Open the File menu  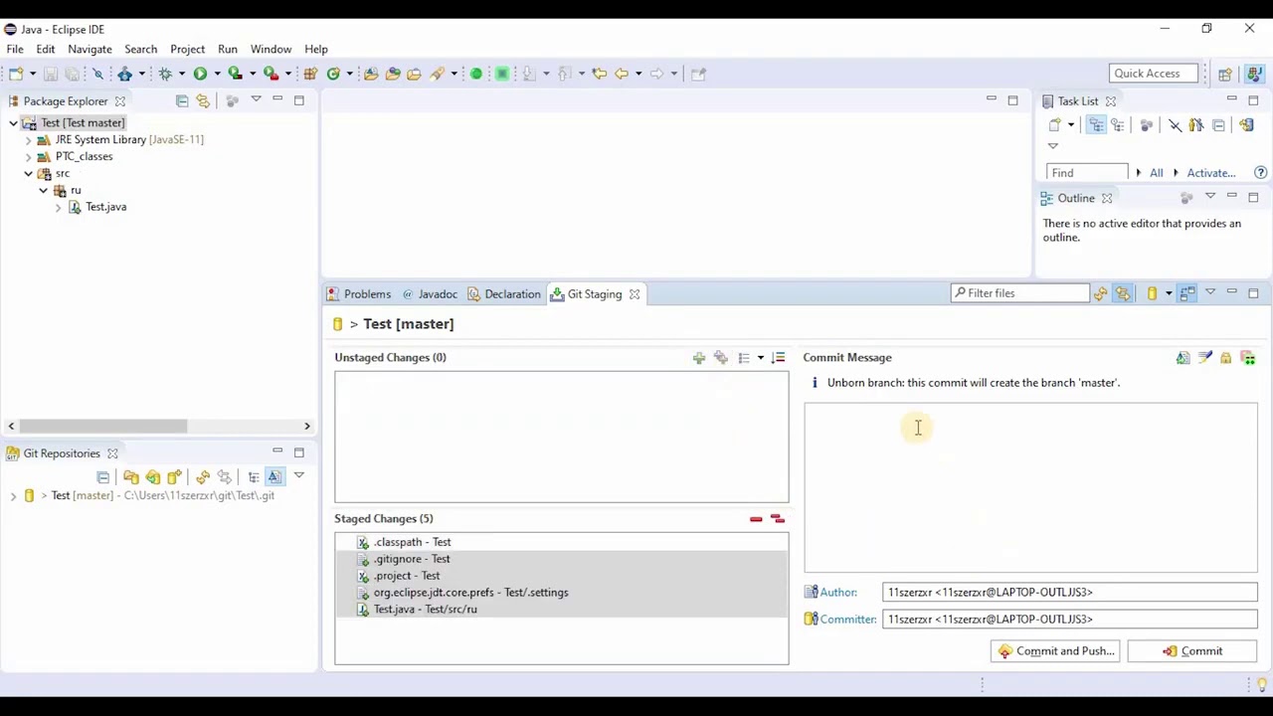[x=15, y=49]
